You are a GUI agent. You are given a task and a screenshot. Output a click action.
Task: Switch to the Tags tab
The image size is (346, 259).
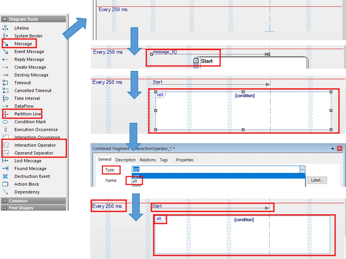point(164,160)
